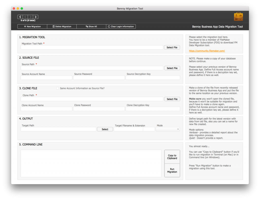Click the Run Migration button
Image resolution: width=260 pixels, height=200 pixels.
172,170
